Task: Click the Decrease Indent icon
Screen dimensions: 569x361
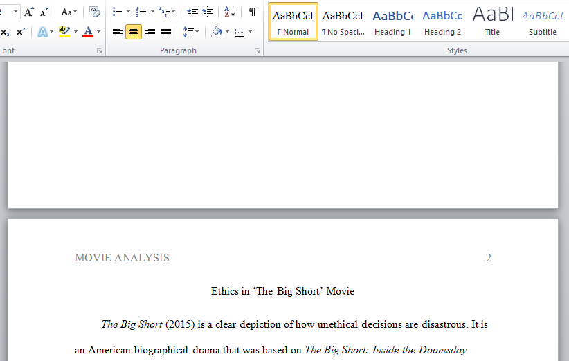Action: 192,12
